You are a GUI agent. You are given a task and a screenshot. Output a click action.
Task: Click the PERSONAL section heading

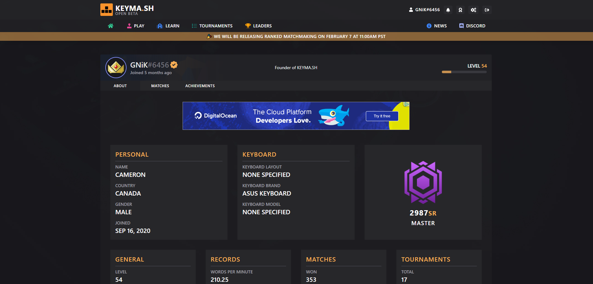[x=132, y=154]
